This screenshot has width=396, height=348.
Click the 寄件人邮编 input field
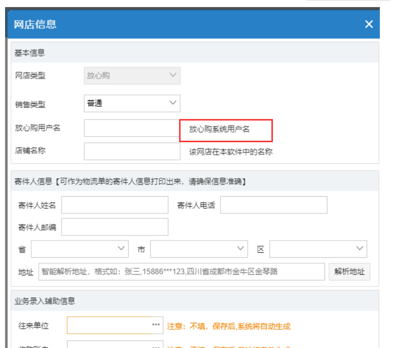point(115,227)
